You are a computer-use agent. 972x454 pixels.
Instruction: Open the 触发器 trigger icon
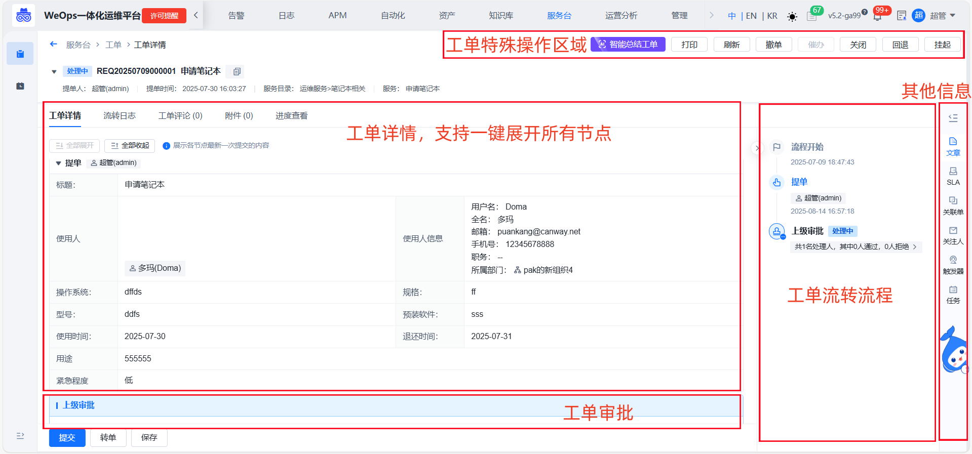pos(953,264)
